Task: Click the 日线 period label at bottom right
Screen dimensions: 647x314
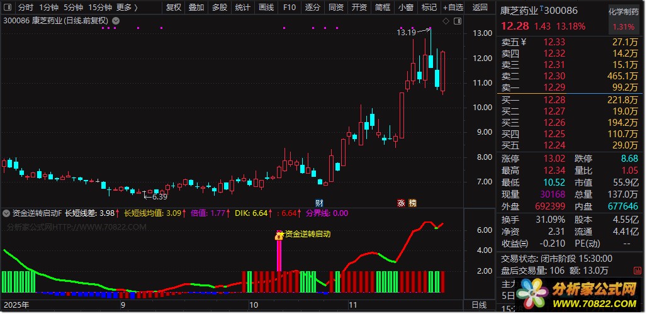Action: coord(479,305)
